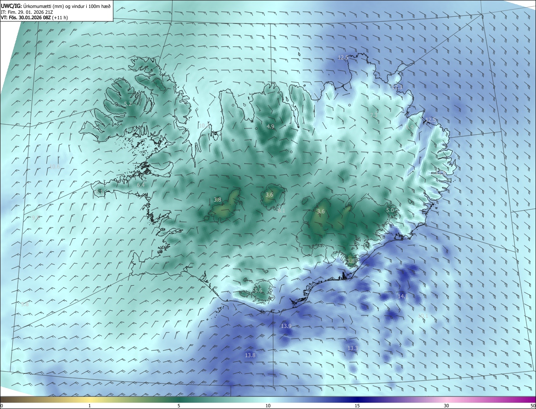Click the 12.3 value label
The height and width of the screenshot is (409, 536).
tap(397, 87)
